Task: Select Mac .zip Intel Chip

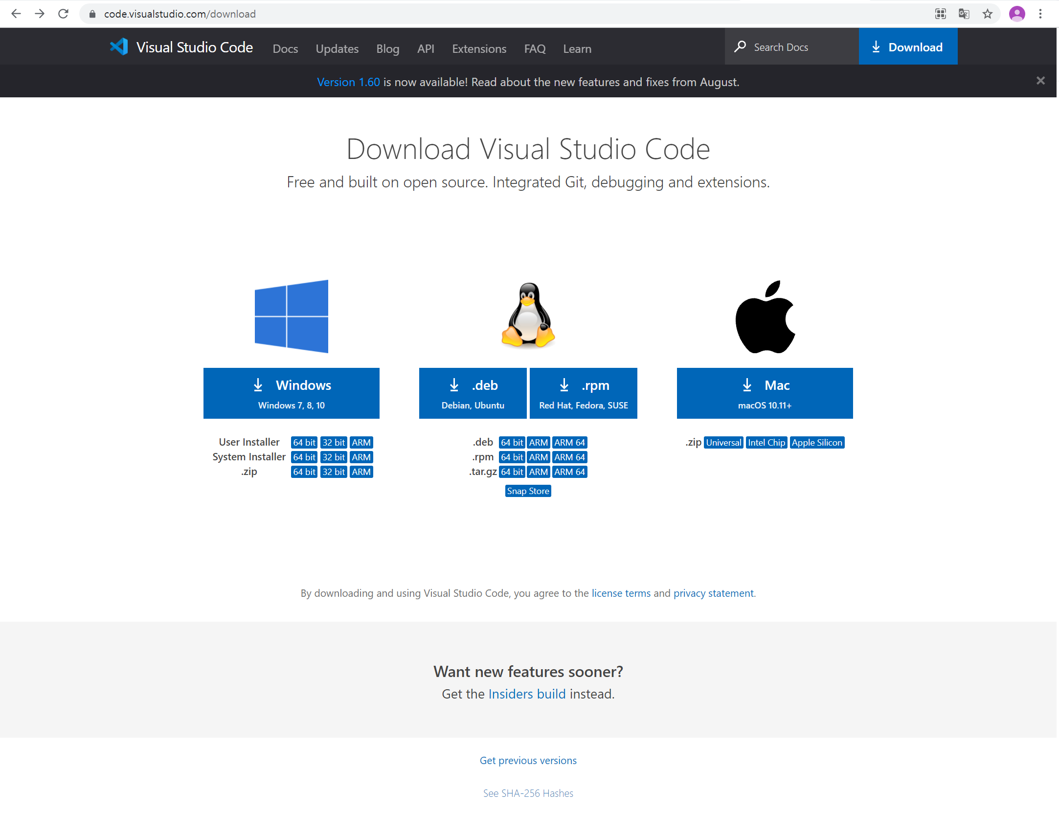Action: [766, 443]
